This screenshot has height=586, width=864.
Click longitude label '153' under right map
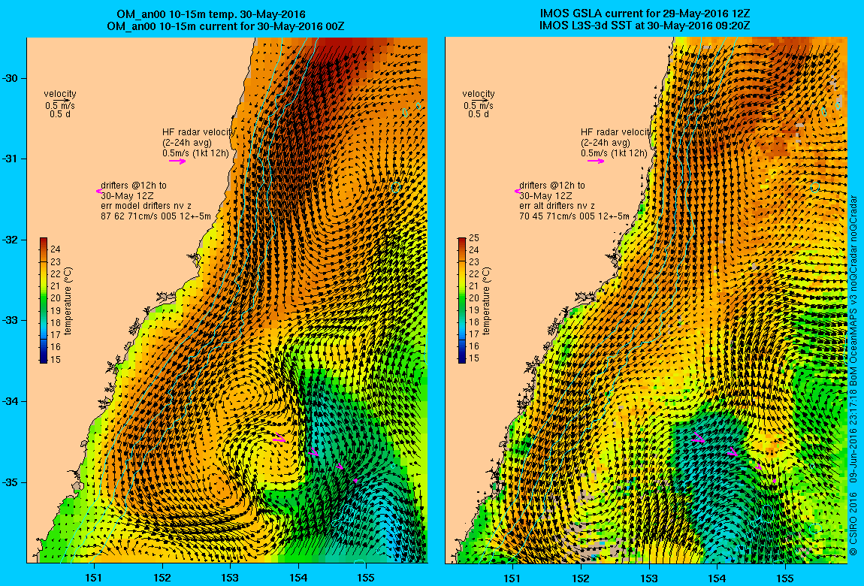click(648, 578)
